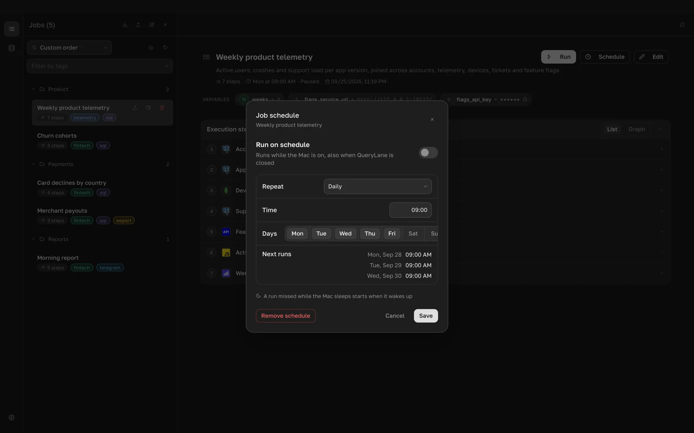Select the Churn cohorts job
The image size is (694, 433).
pyautogui.click(x=102, y=140)
